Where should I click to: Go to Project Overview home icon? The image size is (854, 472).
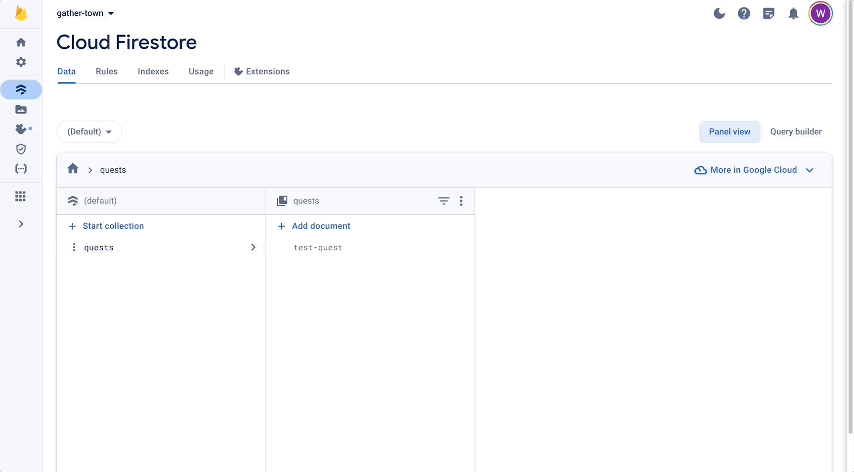click(x=21, y=42)
